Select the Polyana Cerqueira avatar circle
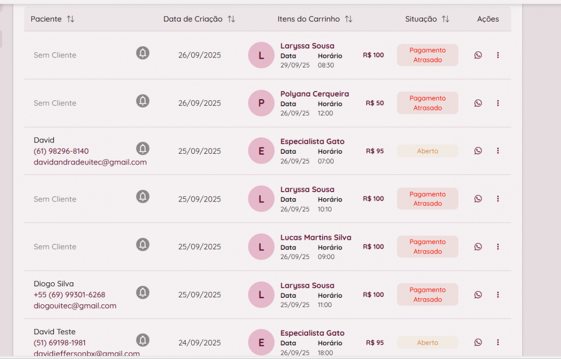 [261, 103]
